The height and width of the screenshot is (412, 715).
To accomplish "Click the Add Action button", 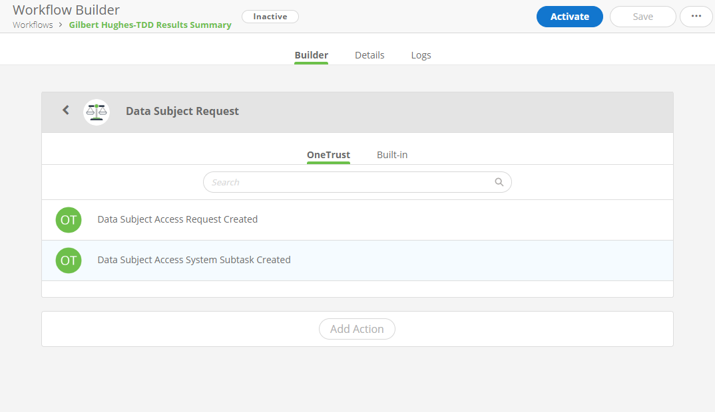I will tap(357, 329).
